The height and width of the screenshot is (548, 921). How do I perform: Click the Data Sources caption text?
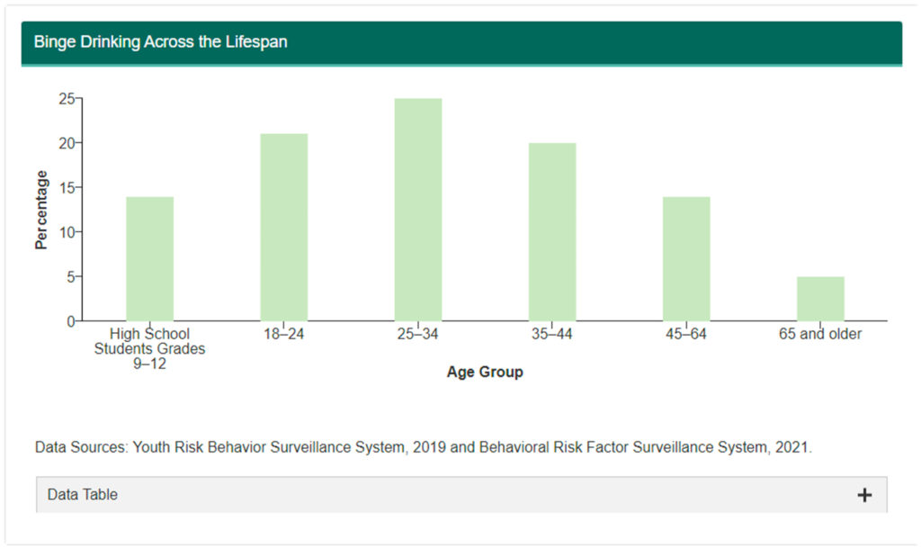[x=423, y=447]
